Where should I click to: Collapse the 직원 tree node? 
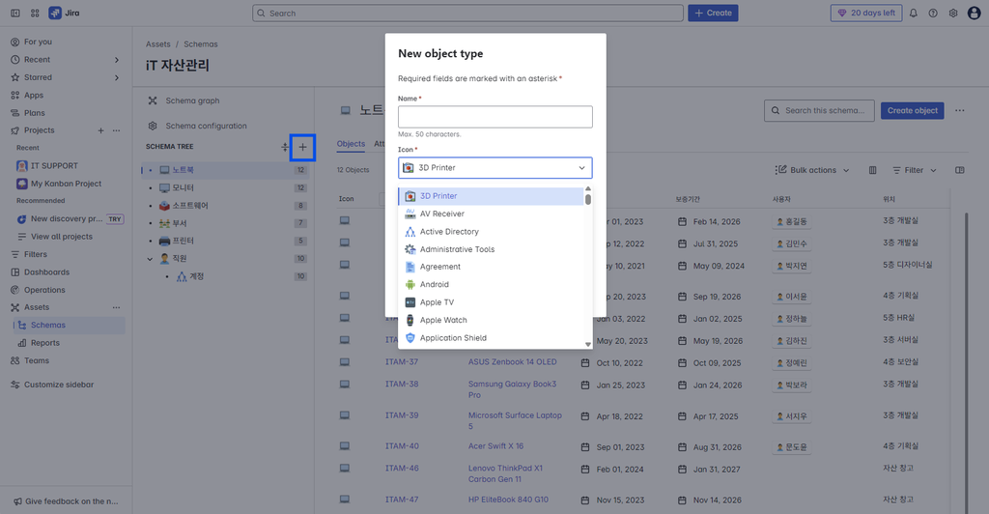(150, 259)
